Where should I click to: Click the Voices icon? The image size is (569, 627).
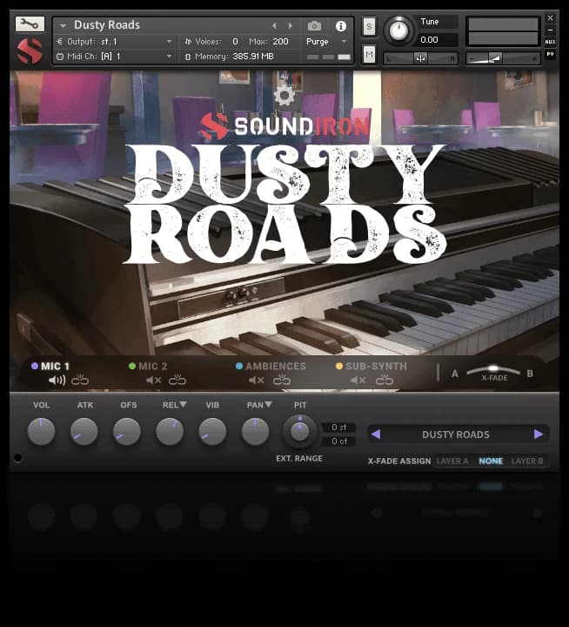coord(188,41)
